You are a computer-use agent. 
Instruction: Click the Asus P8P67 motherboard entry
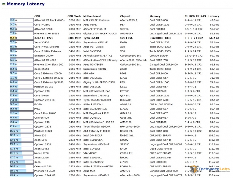point(91,25)
